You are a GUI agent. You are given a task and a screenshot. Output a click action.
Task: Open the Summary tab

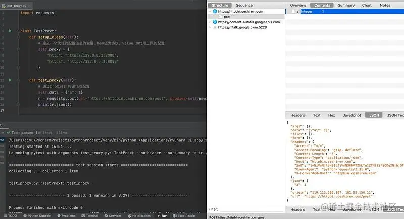point(346,5)
